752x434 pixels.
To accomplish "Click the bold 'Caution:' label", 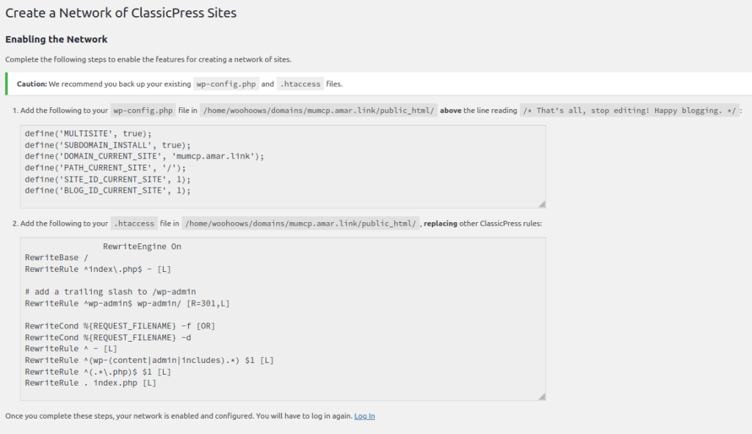I will [32, 84].
